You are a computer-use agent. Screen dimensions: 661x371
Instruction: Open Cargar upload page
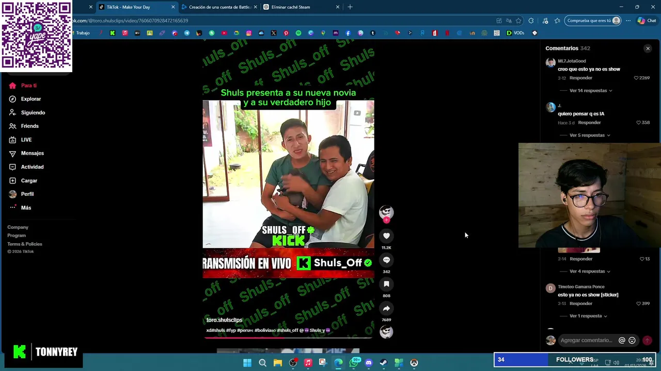pyautogui.click(x=23, y=181)
